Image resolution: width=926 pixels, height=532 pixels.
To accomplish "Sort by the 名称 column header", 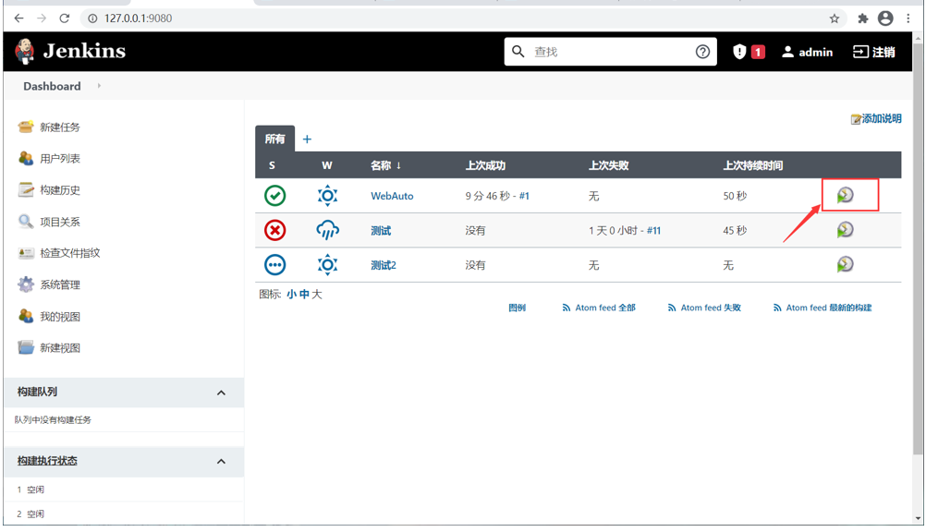I will tap(385, 165).
